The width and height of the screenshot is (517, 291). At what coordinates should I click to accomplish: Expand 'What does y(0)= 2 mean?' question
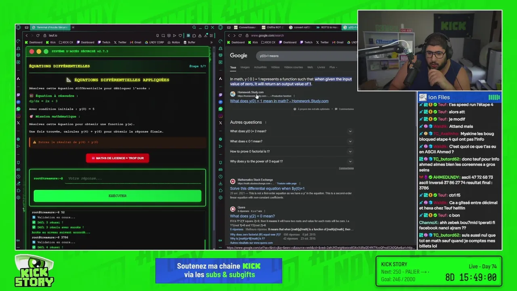click(x=291, y=131)
